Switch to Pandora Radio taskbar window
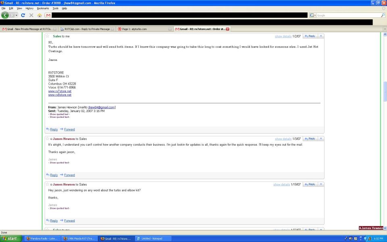Image resolution: width=387 pixels, height=242 pixels. point(42,238)
